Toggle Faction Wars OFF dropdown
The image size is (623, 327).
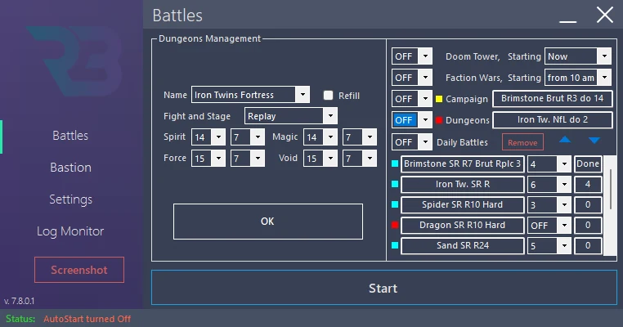412,78
